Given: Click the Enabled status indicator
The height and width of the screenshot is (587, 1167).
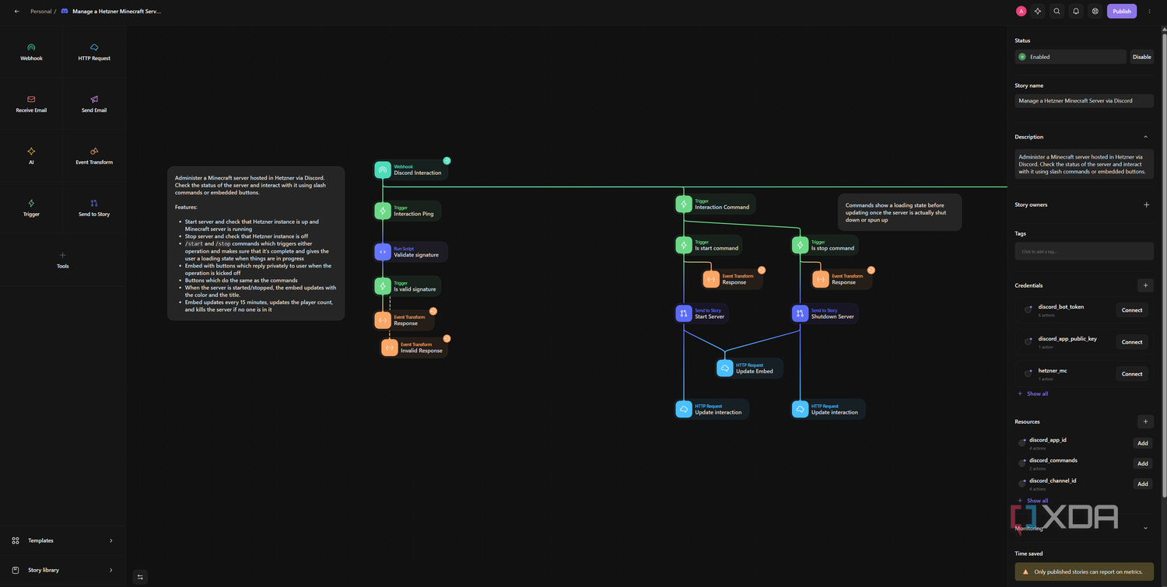Looking at the screenshot, I should click(x=1071, y=57).
